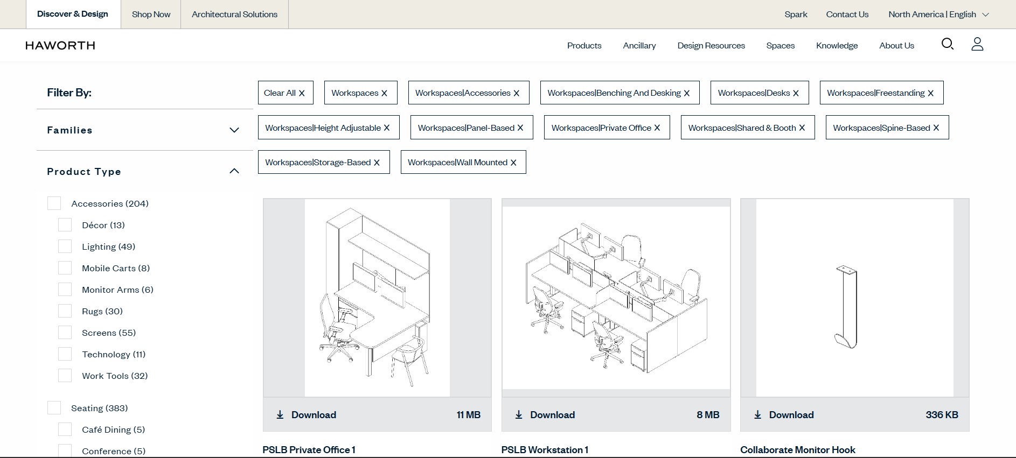This screenshot has width=1016, height=458.
Task: Remove Workspaces|Panel-Based filter chip
Action: [x=520, y=128]
